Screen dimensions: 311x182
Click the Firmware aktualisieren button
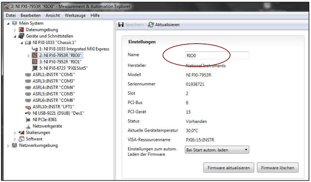(228, 168)
